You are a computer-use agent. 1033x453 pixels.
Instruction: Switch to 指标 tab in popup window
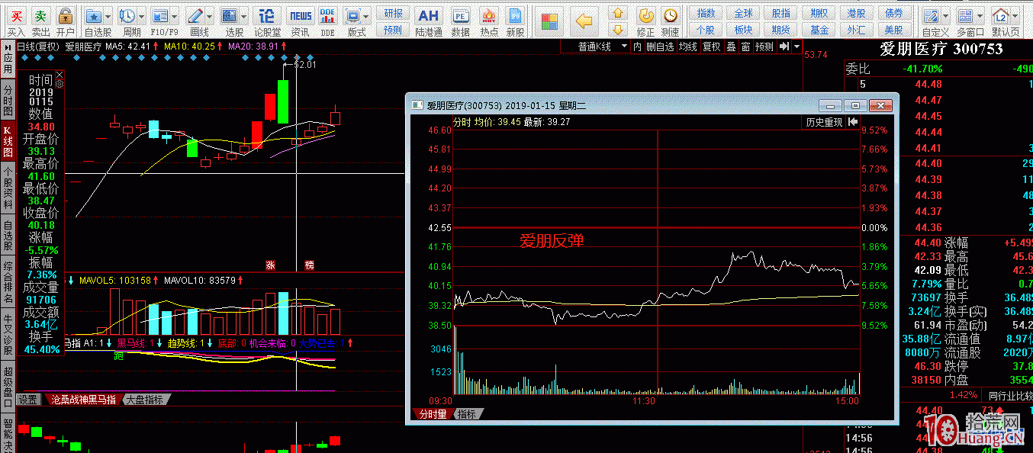coord(466,414)
